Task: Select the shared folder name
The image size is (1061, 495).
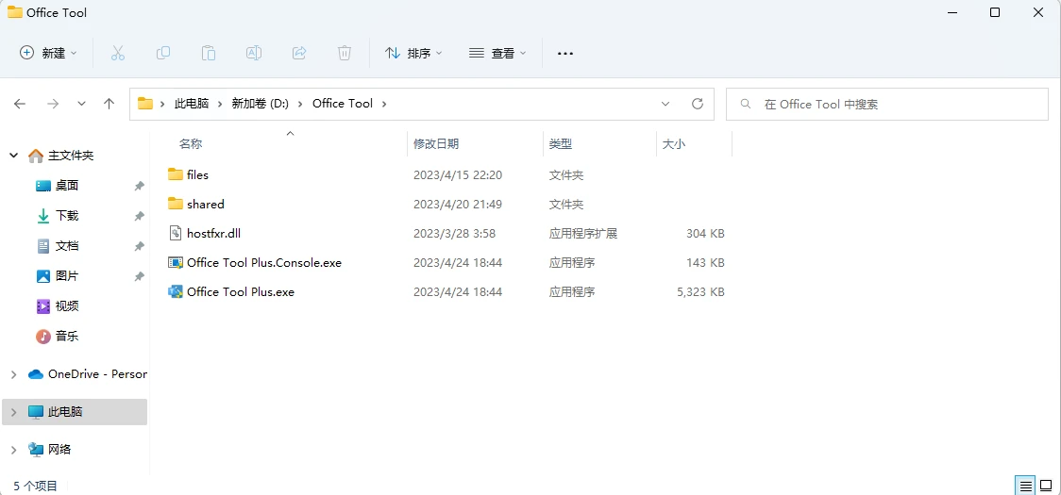Action: tap(206, 205)
